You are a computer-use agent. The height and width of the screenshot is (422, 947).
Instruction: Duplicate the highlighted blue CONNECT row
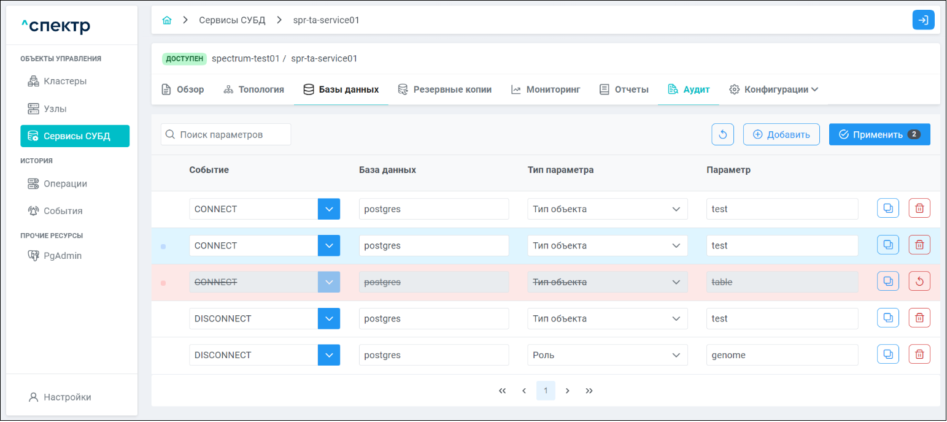[x=888, y=245]
